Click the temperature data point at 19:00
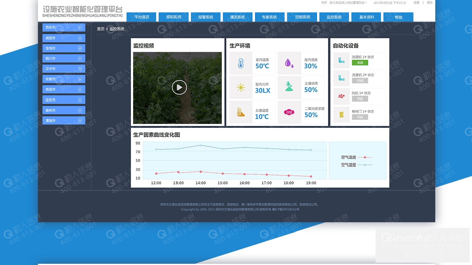The height and width of the screenshot is (265, 472). pyautogui.click(x=311, y=177)
